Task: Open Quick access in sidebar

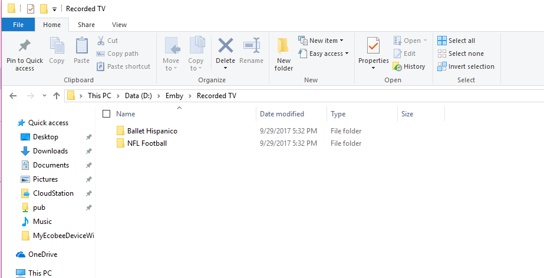Action: point(48,123)
